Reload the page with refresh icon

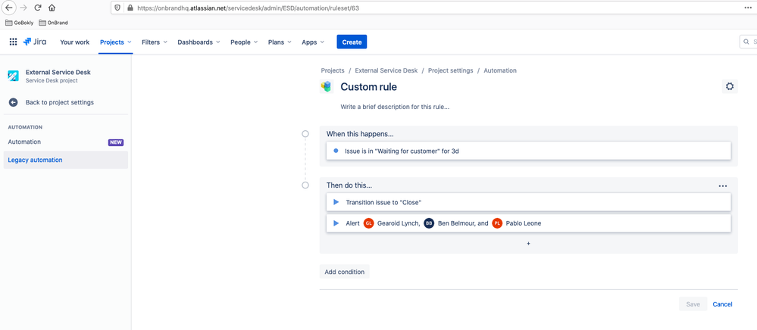pyautogui.click(x=37, y=8)
